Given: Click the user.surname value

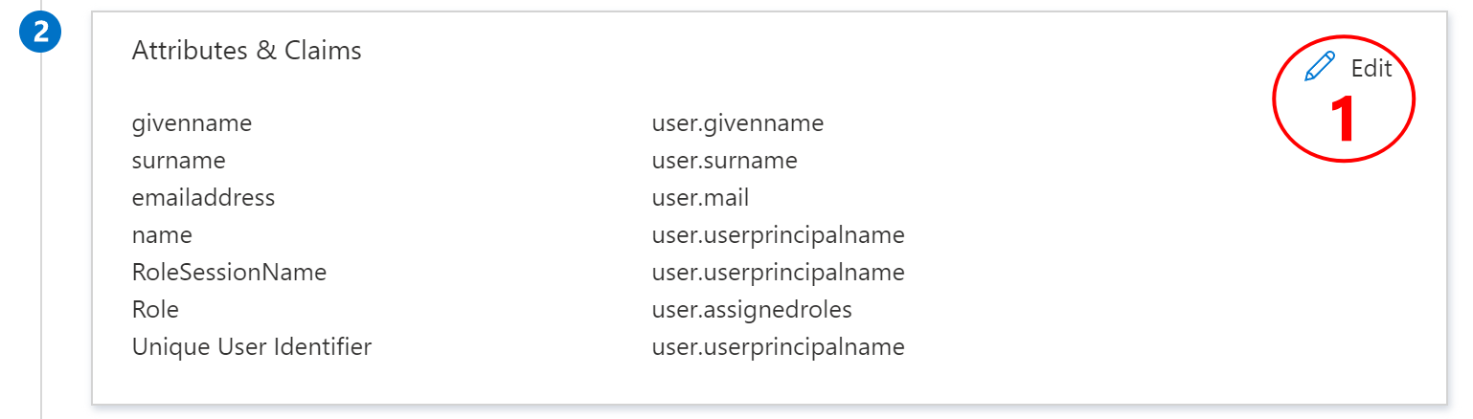Looking at the screenshot, I should [724, 161].
